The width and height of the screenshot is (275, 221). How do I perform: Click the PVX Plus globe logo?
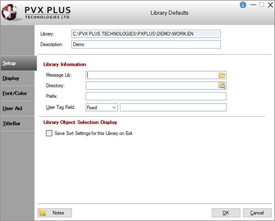click(10, 12)
